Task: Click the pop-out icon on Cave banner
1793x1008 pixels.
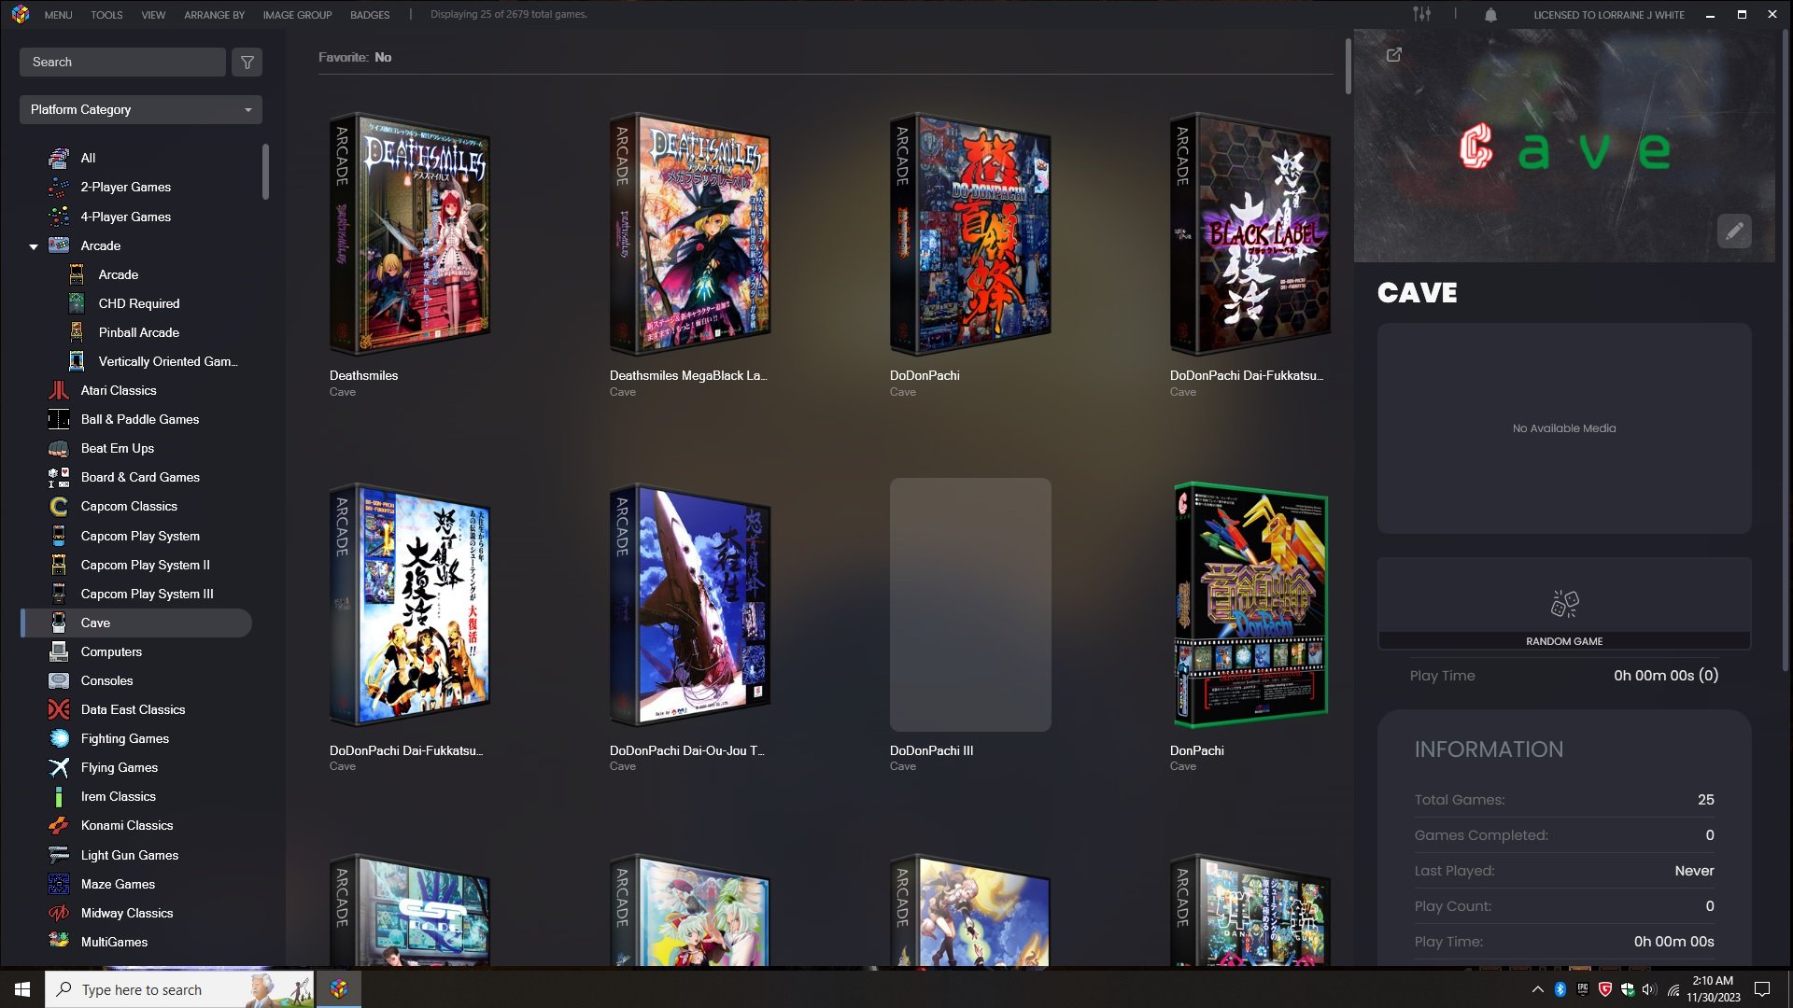Action: pos(1394,55)
